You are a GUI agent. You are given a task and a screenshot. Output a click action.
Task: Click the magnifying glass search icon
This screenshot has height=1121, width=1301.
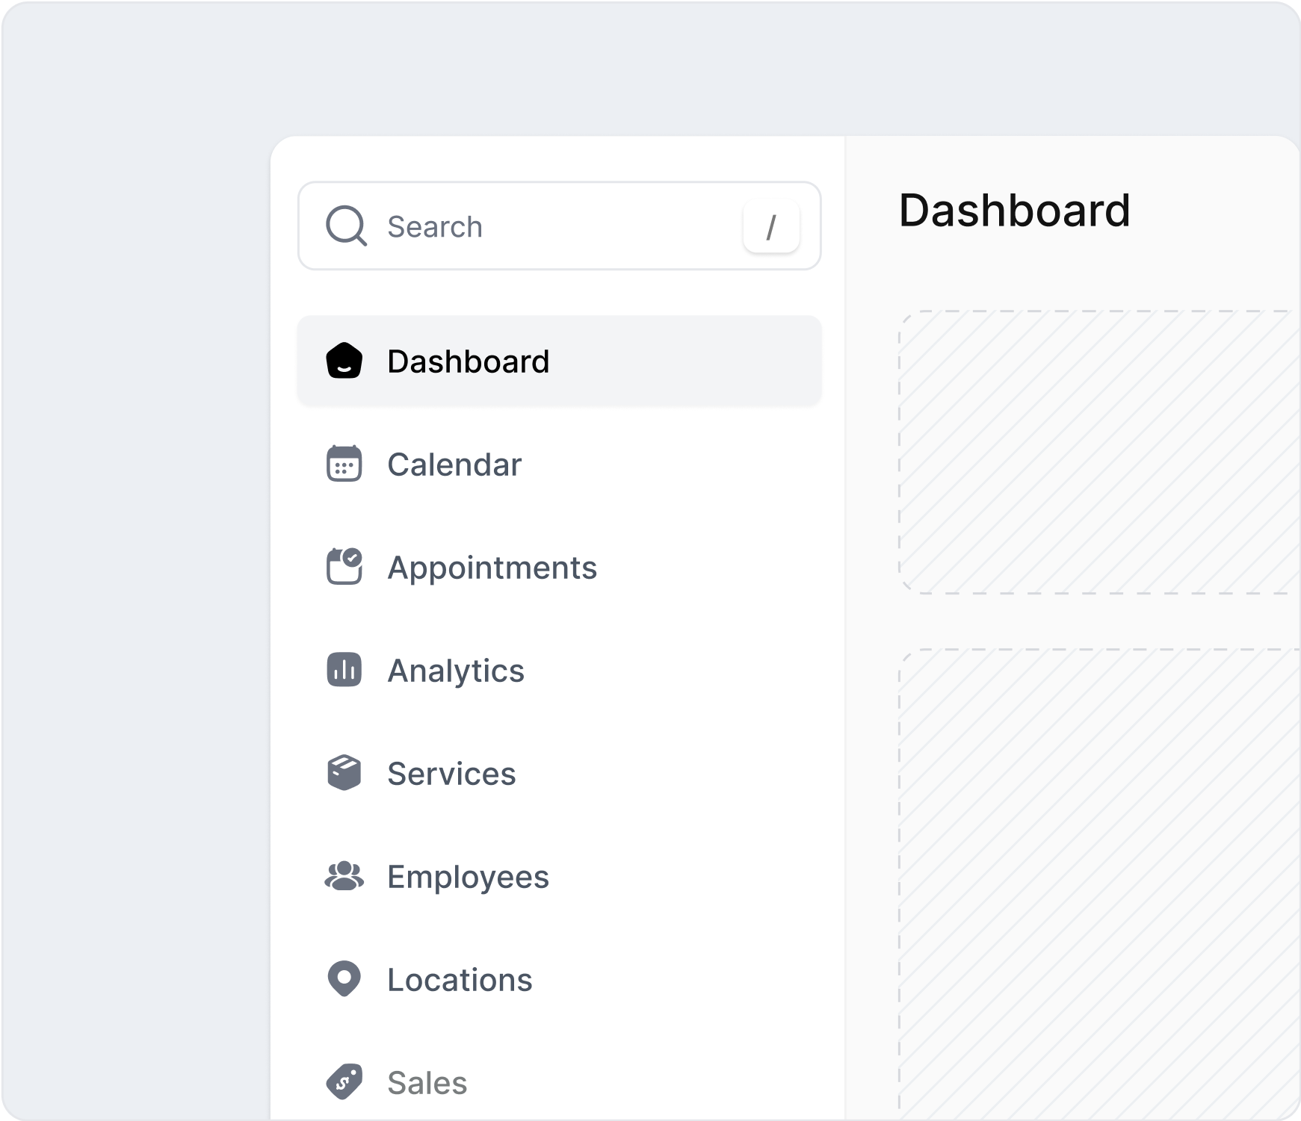[346, 226]
